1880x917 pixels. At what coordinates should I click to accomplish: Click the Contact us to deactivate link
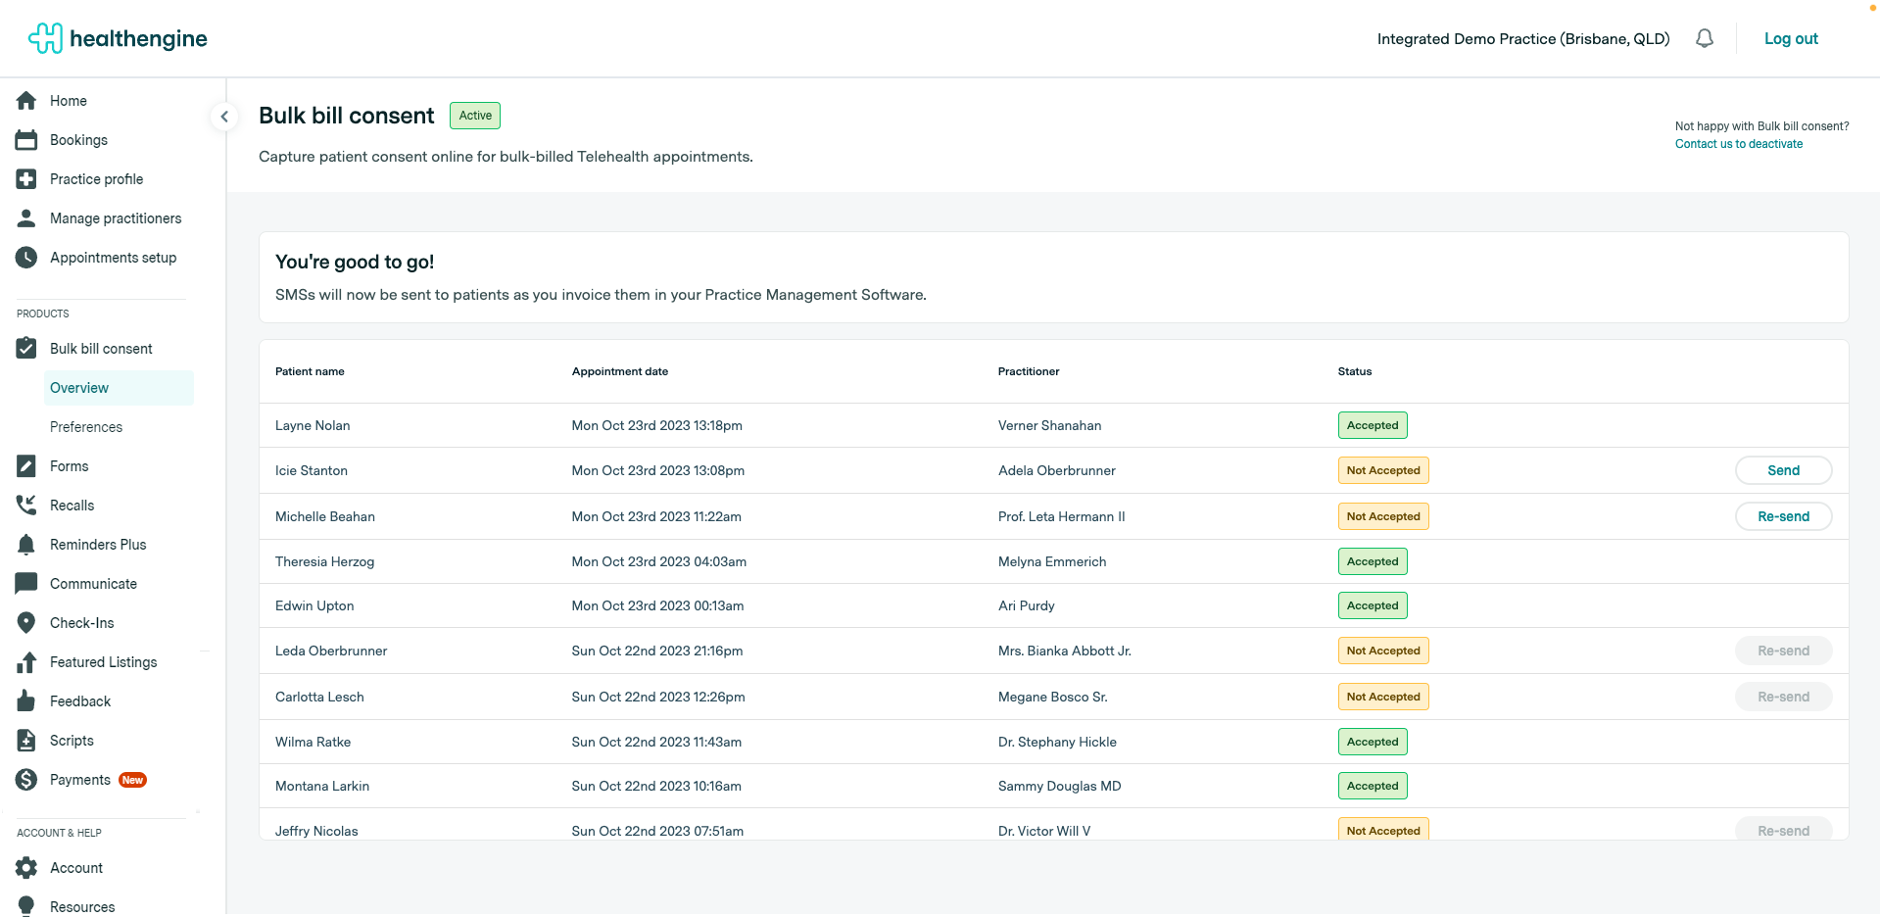[1738, 144]
